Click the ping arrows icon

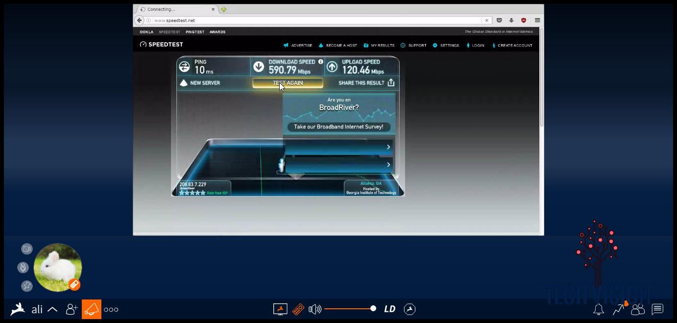[185, 67]
